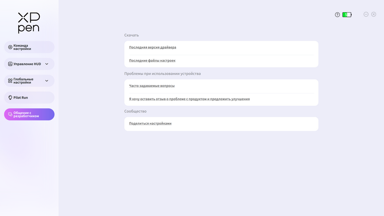
Task: Click the Глобальные настройки icon
Action: point(10,81)
